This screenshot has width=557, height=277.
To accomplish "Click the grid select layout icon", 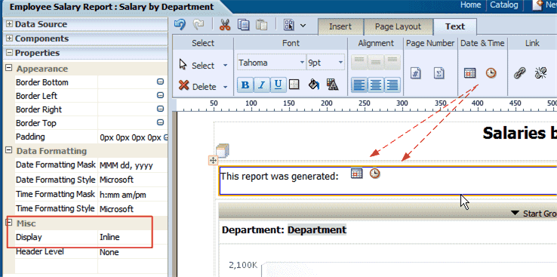I will pos(289,25).
